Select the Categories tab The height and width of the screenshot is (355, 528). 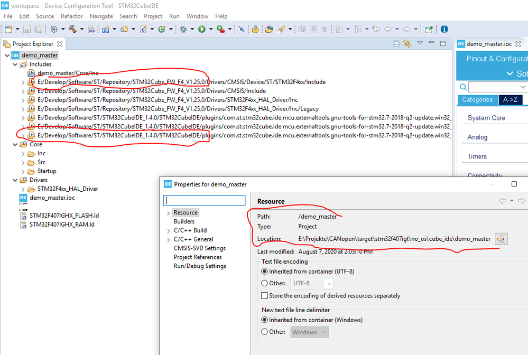[x=477, y=100]
